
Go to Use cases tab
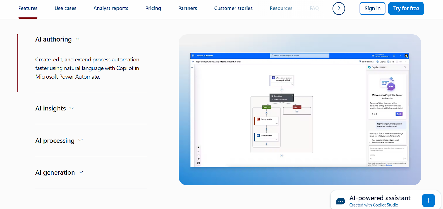click(x=66, y=8)
